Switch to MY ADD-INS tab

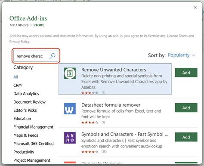19,25
